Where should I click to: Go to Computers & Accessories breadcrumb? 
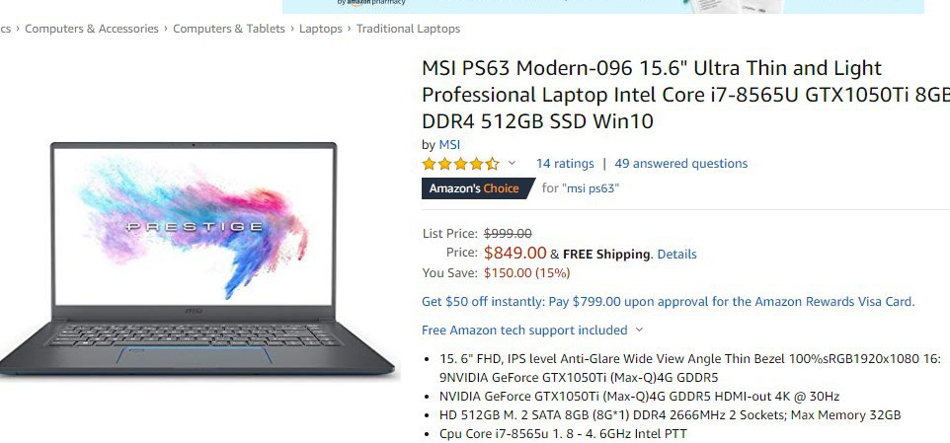coord(92,29)
